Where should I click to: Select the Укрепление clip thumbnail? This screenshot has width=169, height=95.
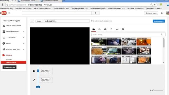coord(98,50)
